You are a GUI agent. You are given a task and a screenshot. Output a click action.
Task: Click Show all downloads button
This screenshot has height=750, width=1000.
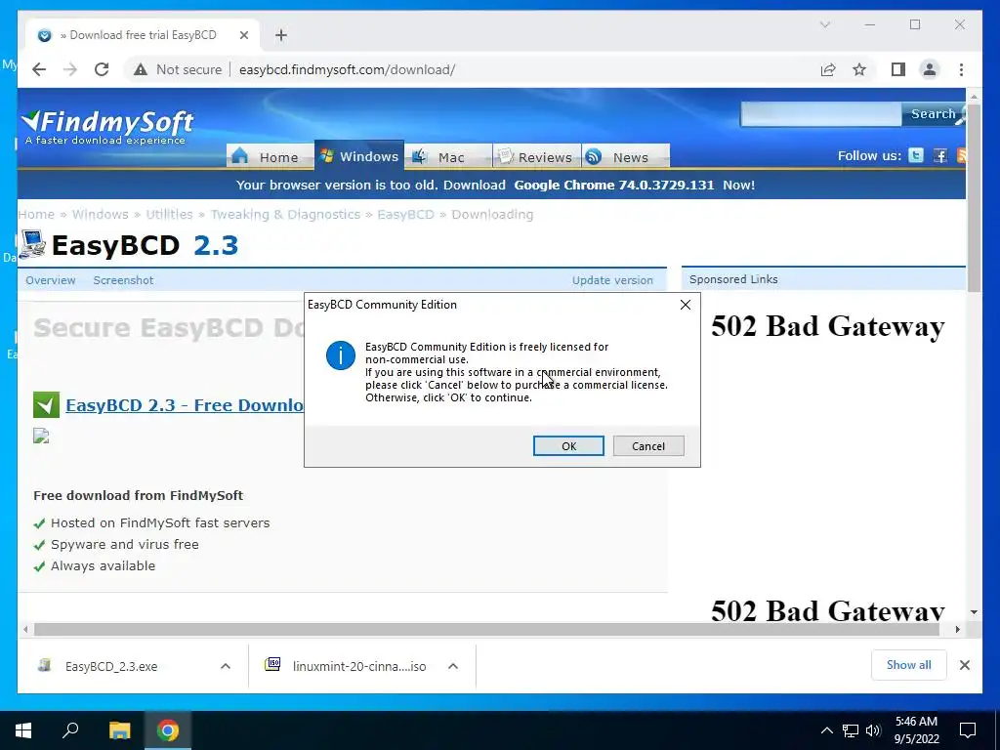[x=909, y=665]
